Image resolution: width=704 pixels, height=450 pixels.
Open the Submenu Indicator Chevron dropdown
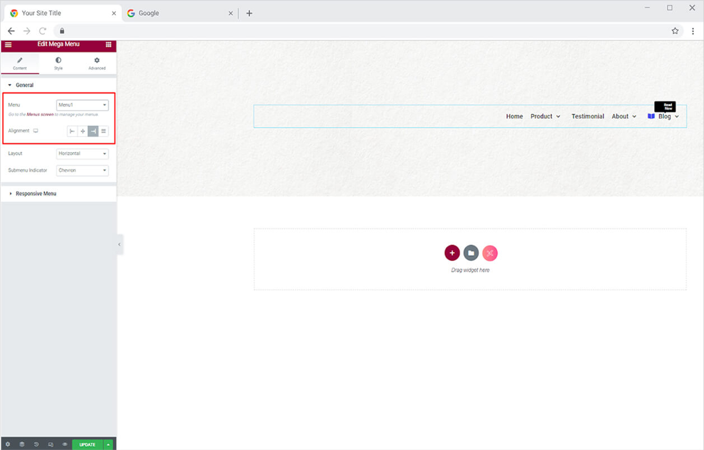point(82,170)
